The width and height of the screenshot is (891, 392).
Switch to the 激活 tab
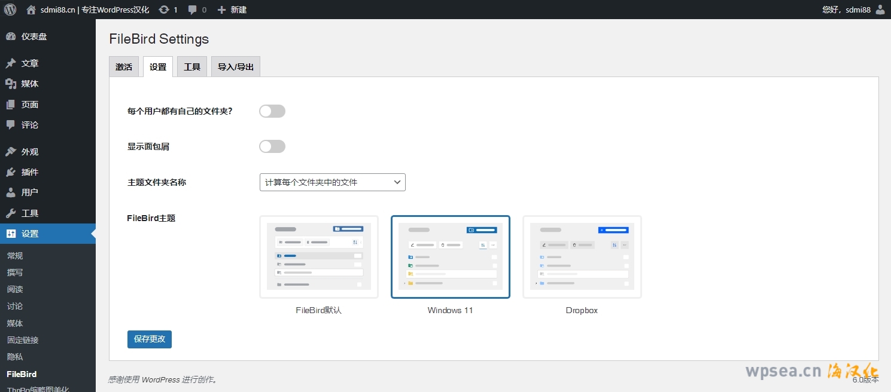(x=124, y=67)
